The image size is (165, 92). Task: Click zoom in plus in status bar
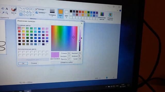click(113, 78)
